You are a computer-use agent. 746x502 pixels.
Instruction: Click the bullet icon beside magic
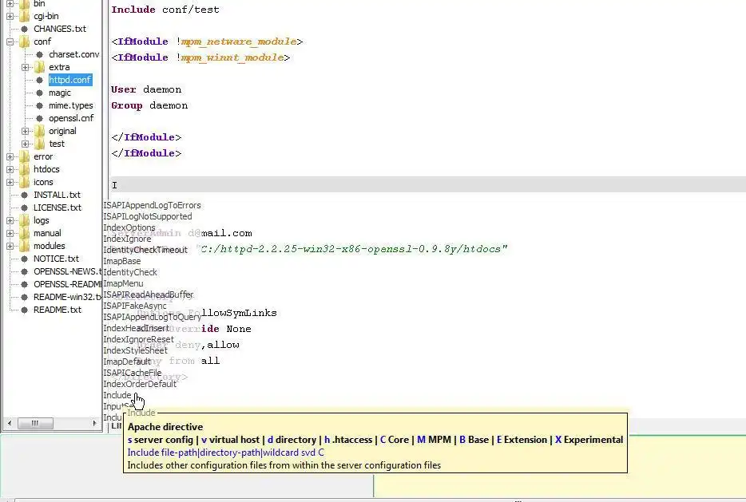click(x=39, y=93)
